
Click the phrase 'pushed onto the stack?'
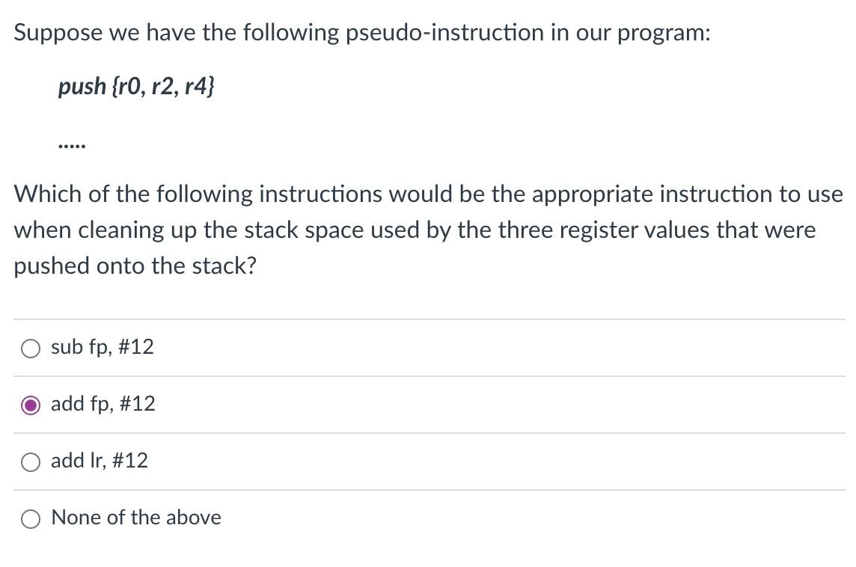pyautogui.click(x=135, y=266)
